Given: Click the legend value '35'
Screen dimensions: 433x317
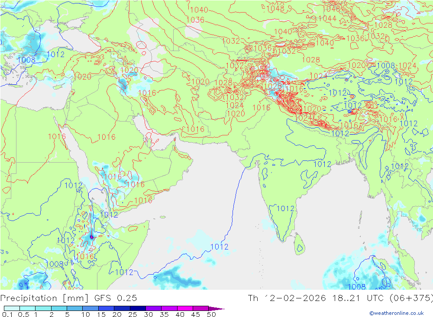Looking at the screenshot, I should coord(164,314).
